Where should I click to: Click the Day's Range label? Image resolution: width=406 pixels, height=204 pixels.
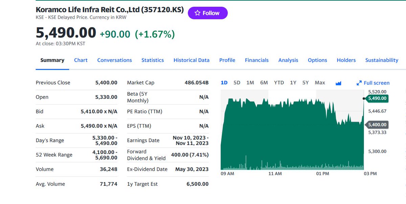50,141
